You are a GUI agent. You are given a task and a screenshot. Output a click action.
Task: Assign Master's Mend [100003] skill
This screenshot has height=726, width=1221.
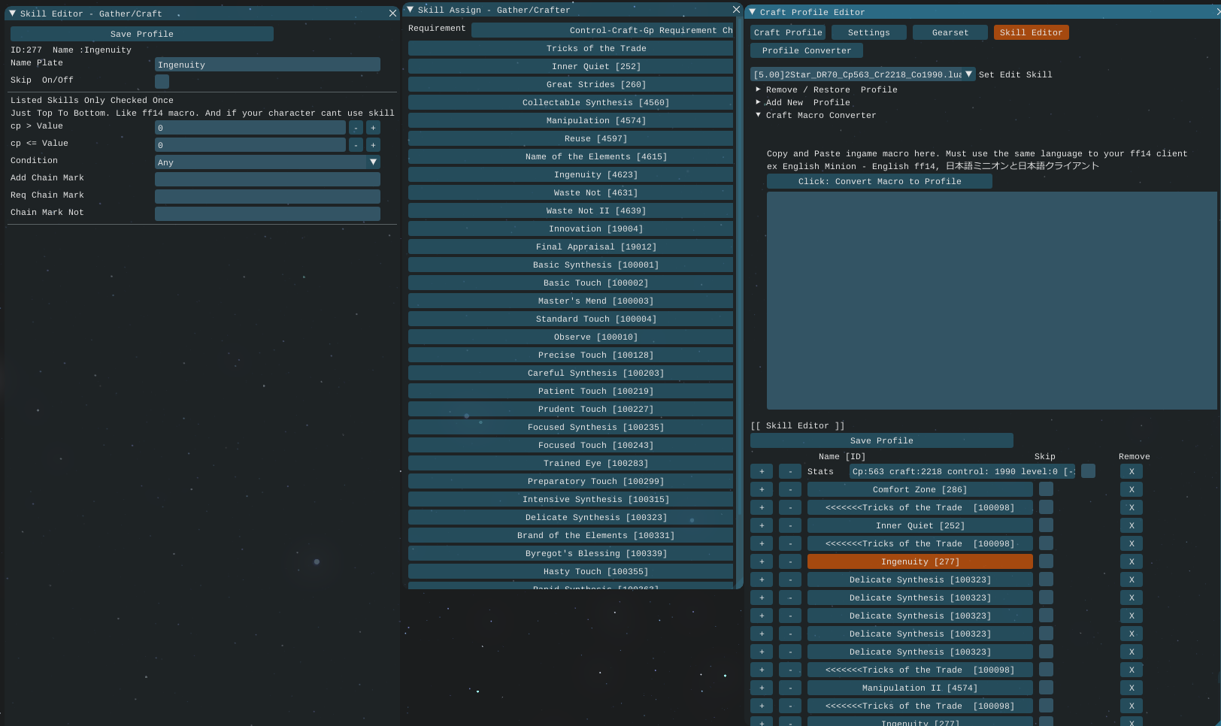[x=571, y=301]
